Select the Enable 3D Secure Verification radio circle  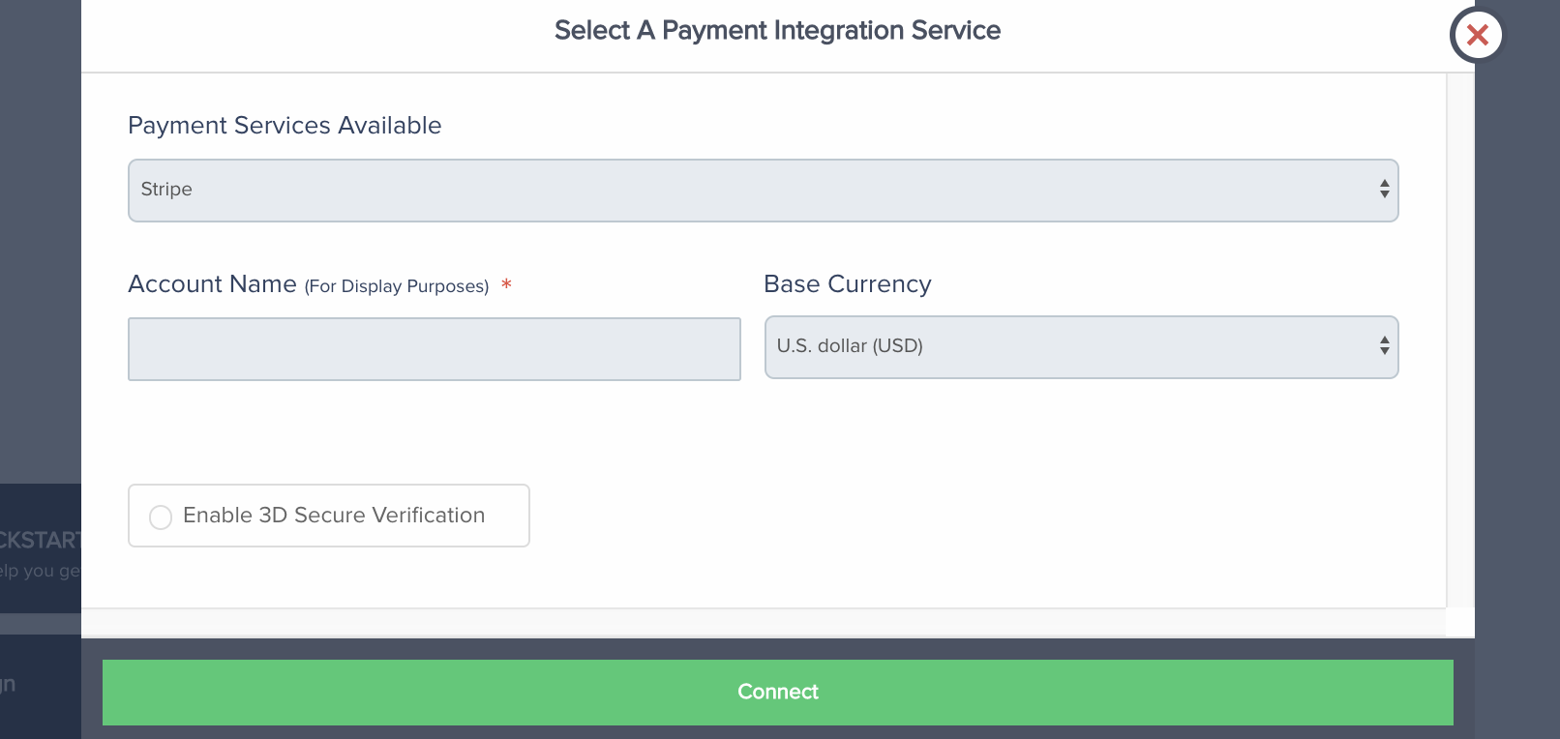[161, 517]
